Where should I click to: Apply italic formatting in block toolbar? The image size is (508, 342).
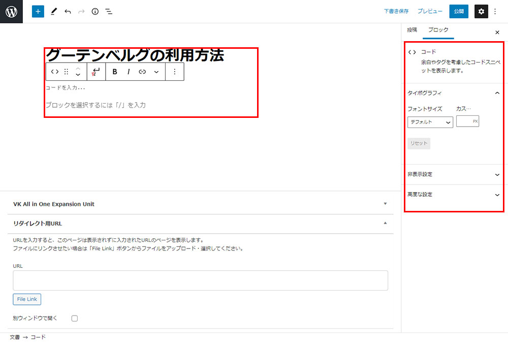[x=129, y=72]
